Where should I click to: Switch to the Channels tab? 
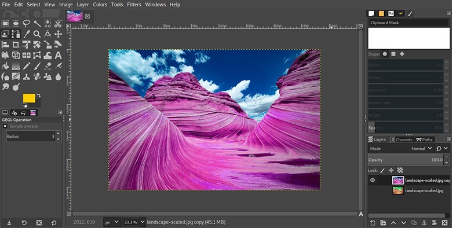point(400,139)
